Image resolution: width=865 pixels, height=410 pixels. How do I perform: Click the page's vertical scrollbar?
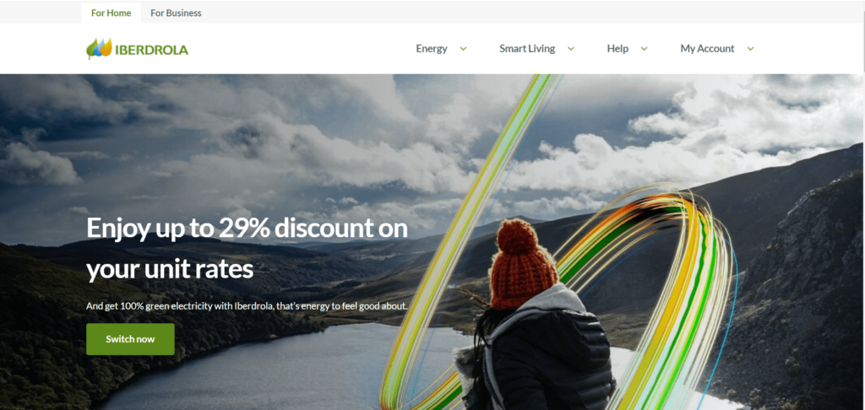point(862,205)
